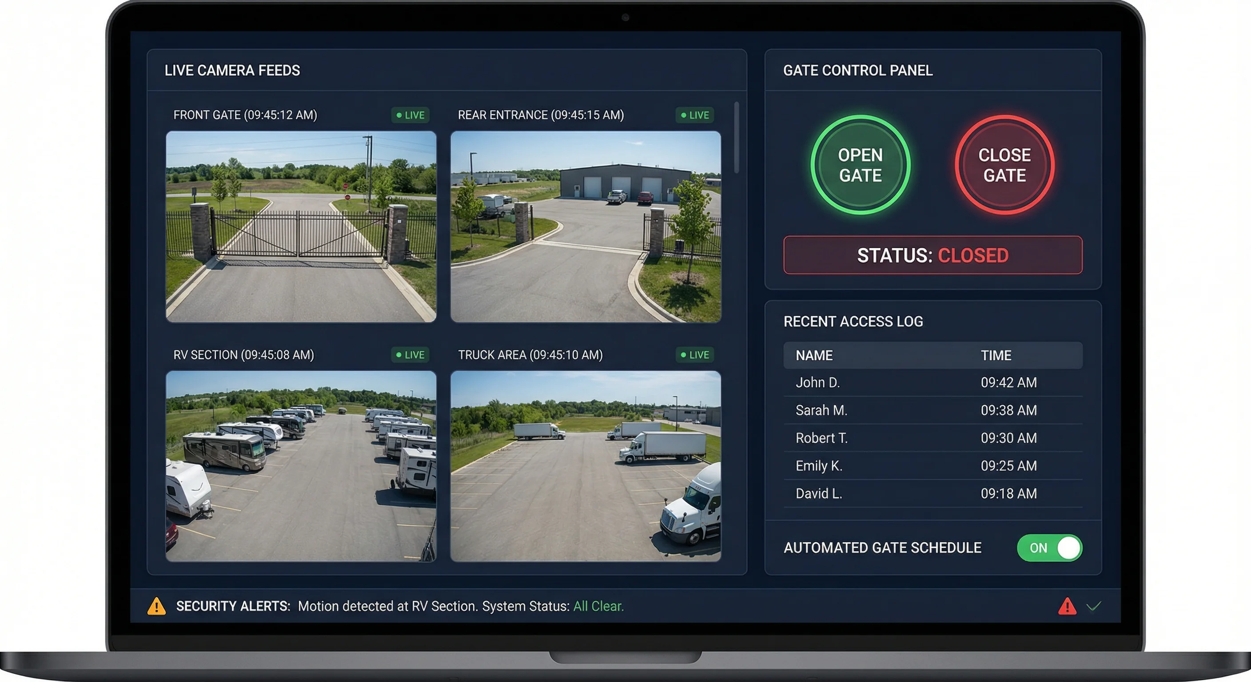Image resolution: width=1251 pixels, height=682 pixels.
Task: Open the RV Section camera feed
Action: pyautogui.click(x=301, y=467)
